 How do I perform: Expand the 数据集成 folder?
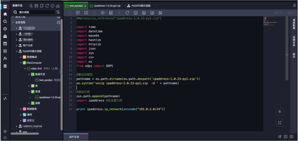pos(21,57)
